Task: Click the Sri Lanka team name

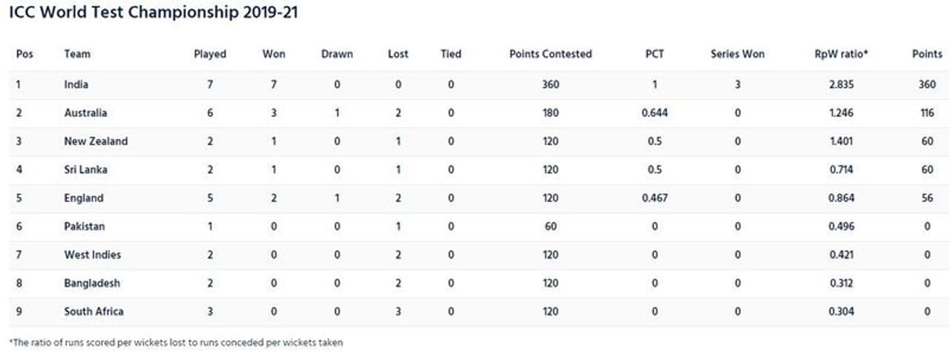Action: pos(85,170)
